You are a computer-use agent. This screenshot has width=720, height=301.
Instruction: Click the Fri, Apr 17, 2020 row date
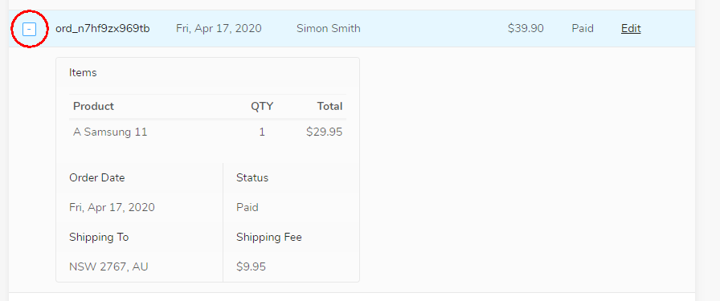tap(219, 28)
